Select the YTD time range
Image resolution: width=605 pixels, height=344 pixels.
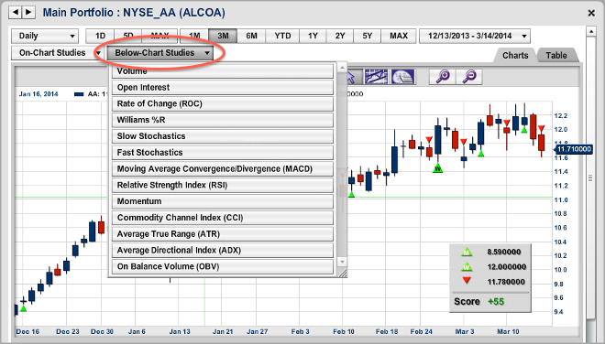point(282,36)
